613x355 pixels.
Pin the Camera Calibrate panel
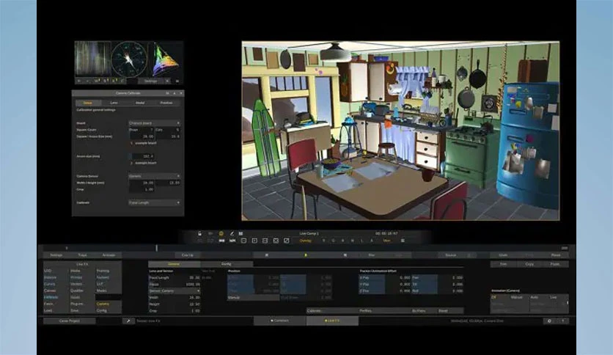tap(167, 93)
